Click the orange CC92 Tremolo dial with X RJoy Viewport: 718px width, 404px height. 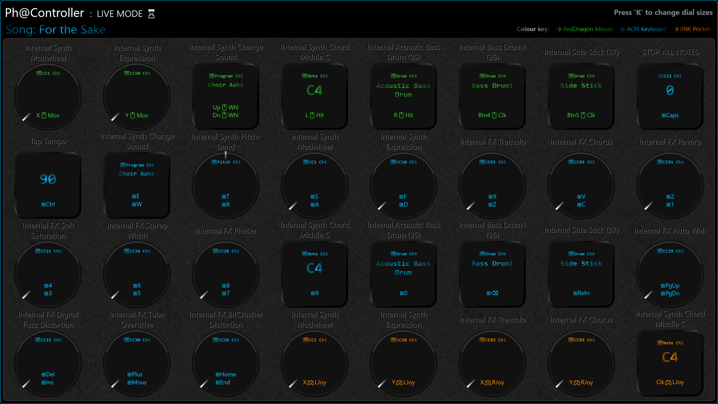point(493,363)
